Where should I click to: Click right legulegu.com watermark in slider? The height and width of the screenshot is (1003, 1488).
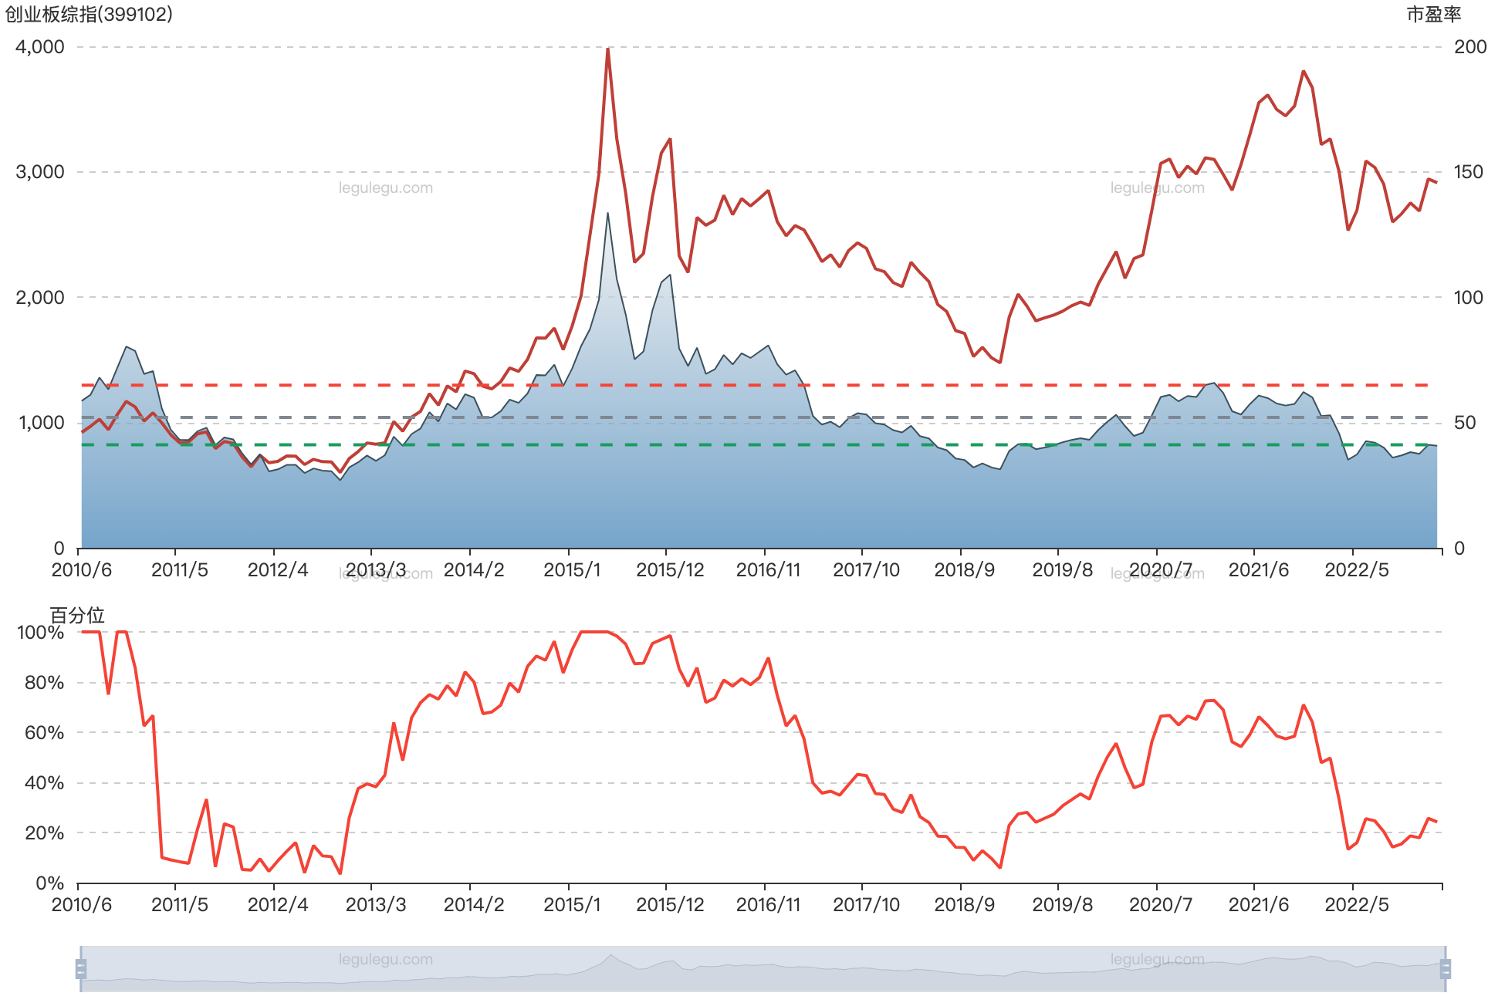coord(1157,959)
